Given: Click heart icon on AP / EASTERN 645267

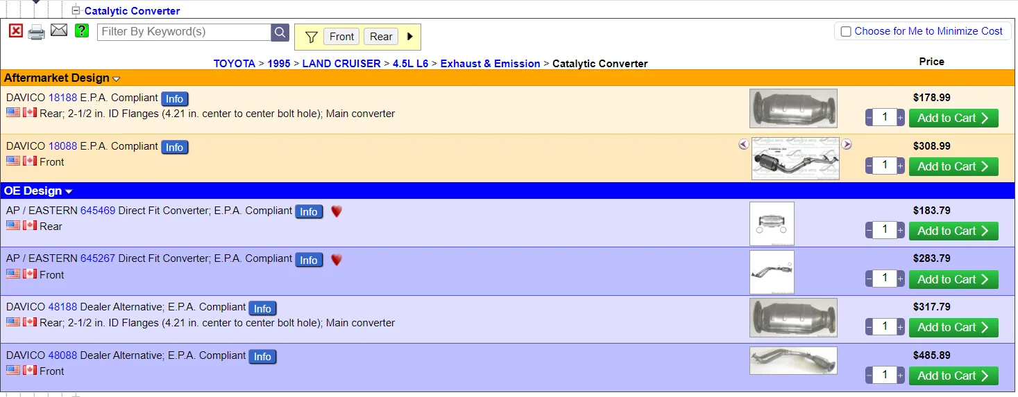Looking at the screenshot, I should click(337, 260).
